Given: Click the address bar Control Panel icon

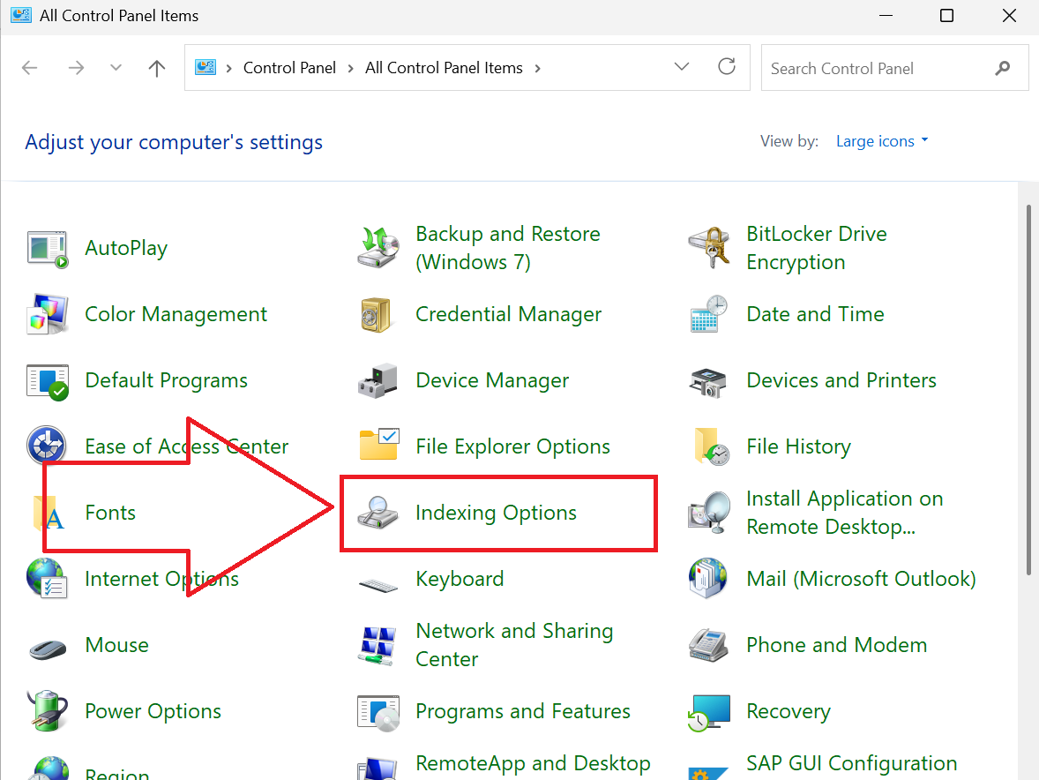Looking at the screenshot, I should (x=206, y=67).
